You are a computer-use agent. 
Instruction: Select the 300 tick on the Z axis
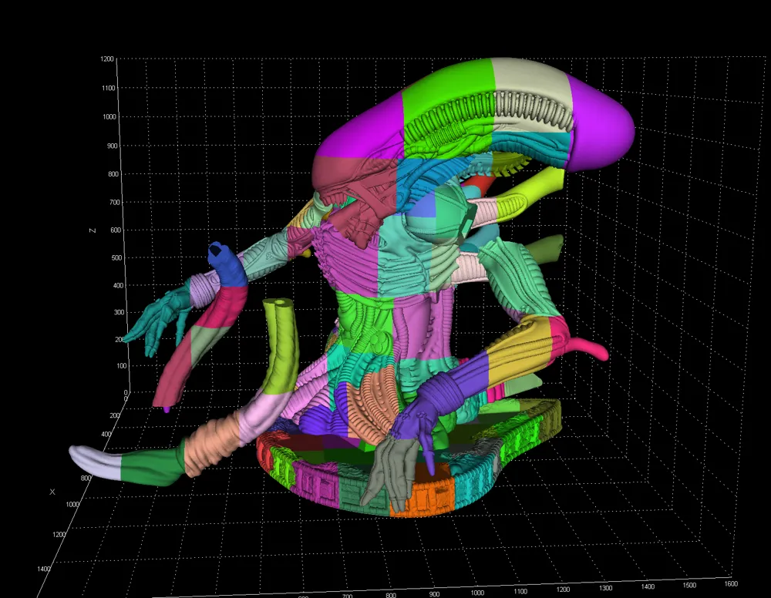(x=120, y=312)
